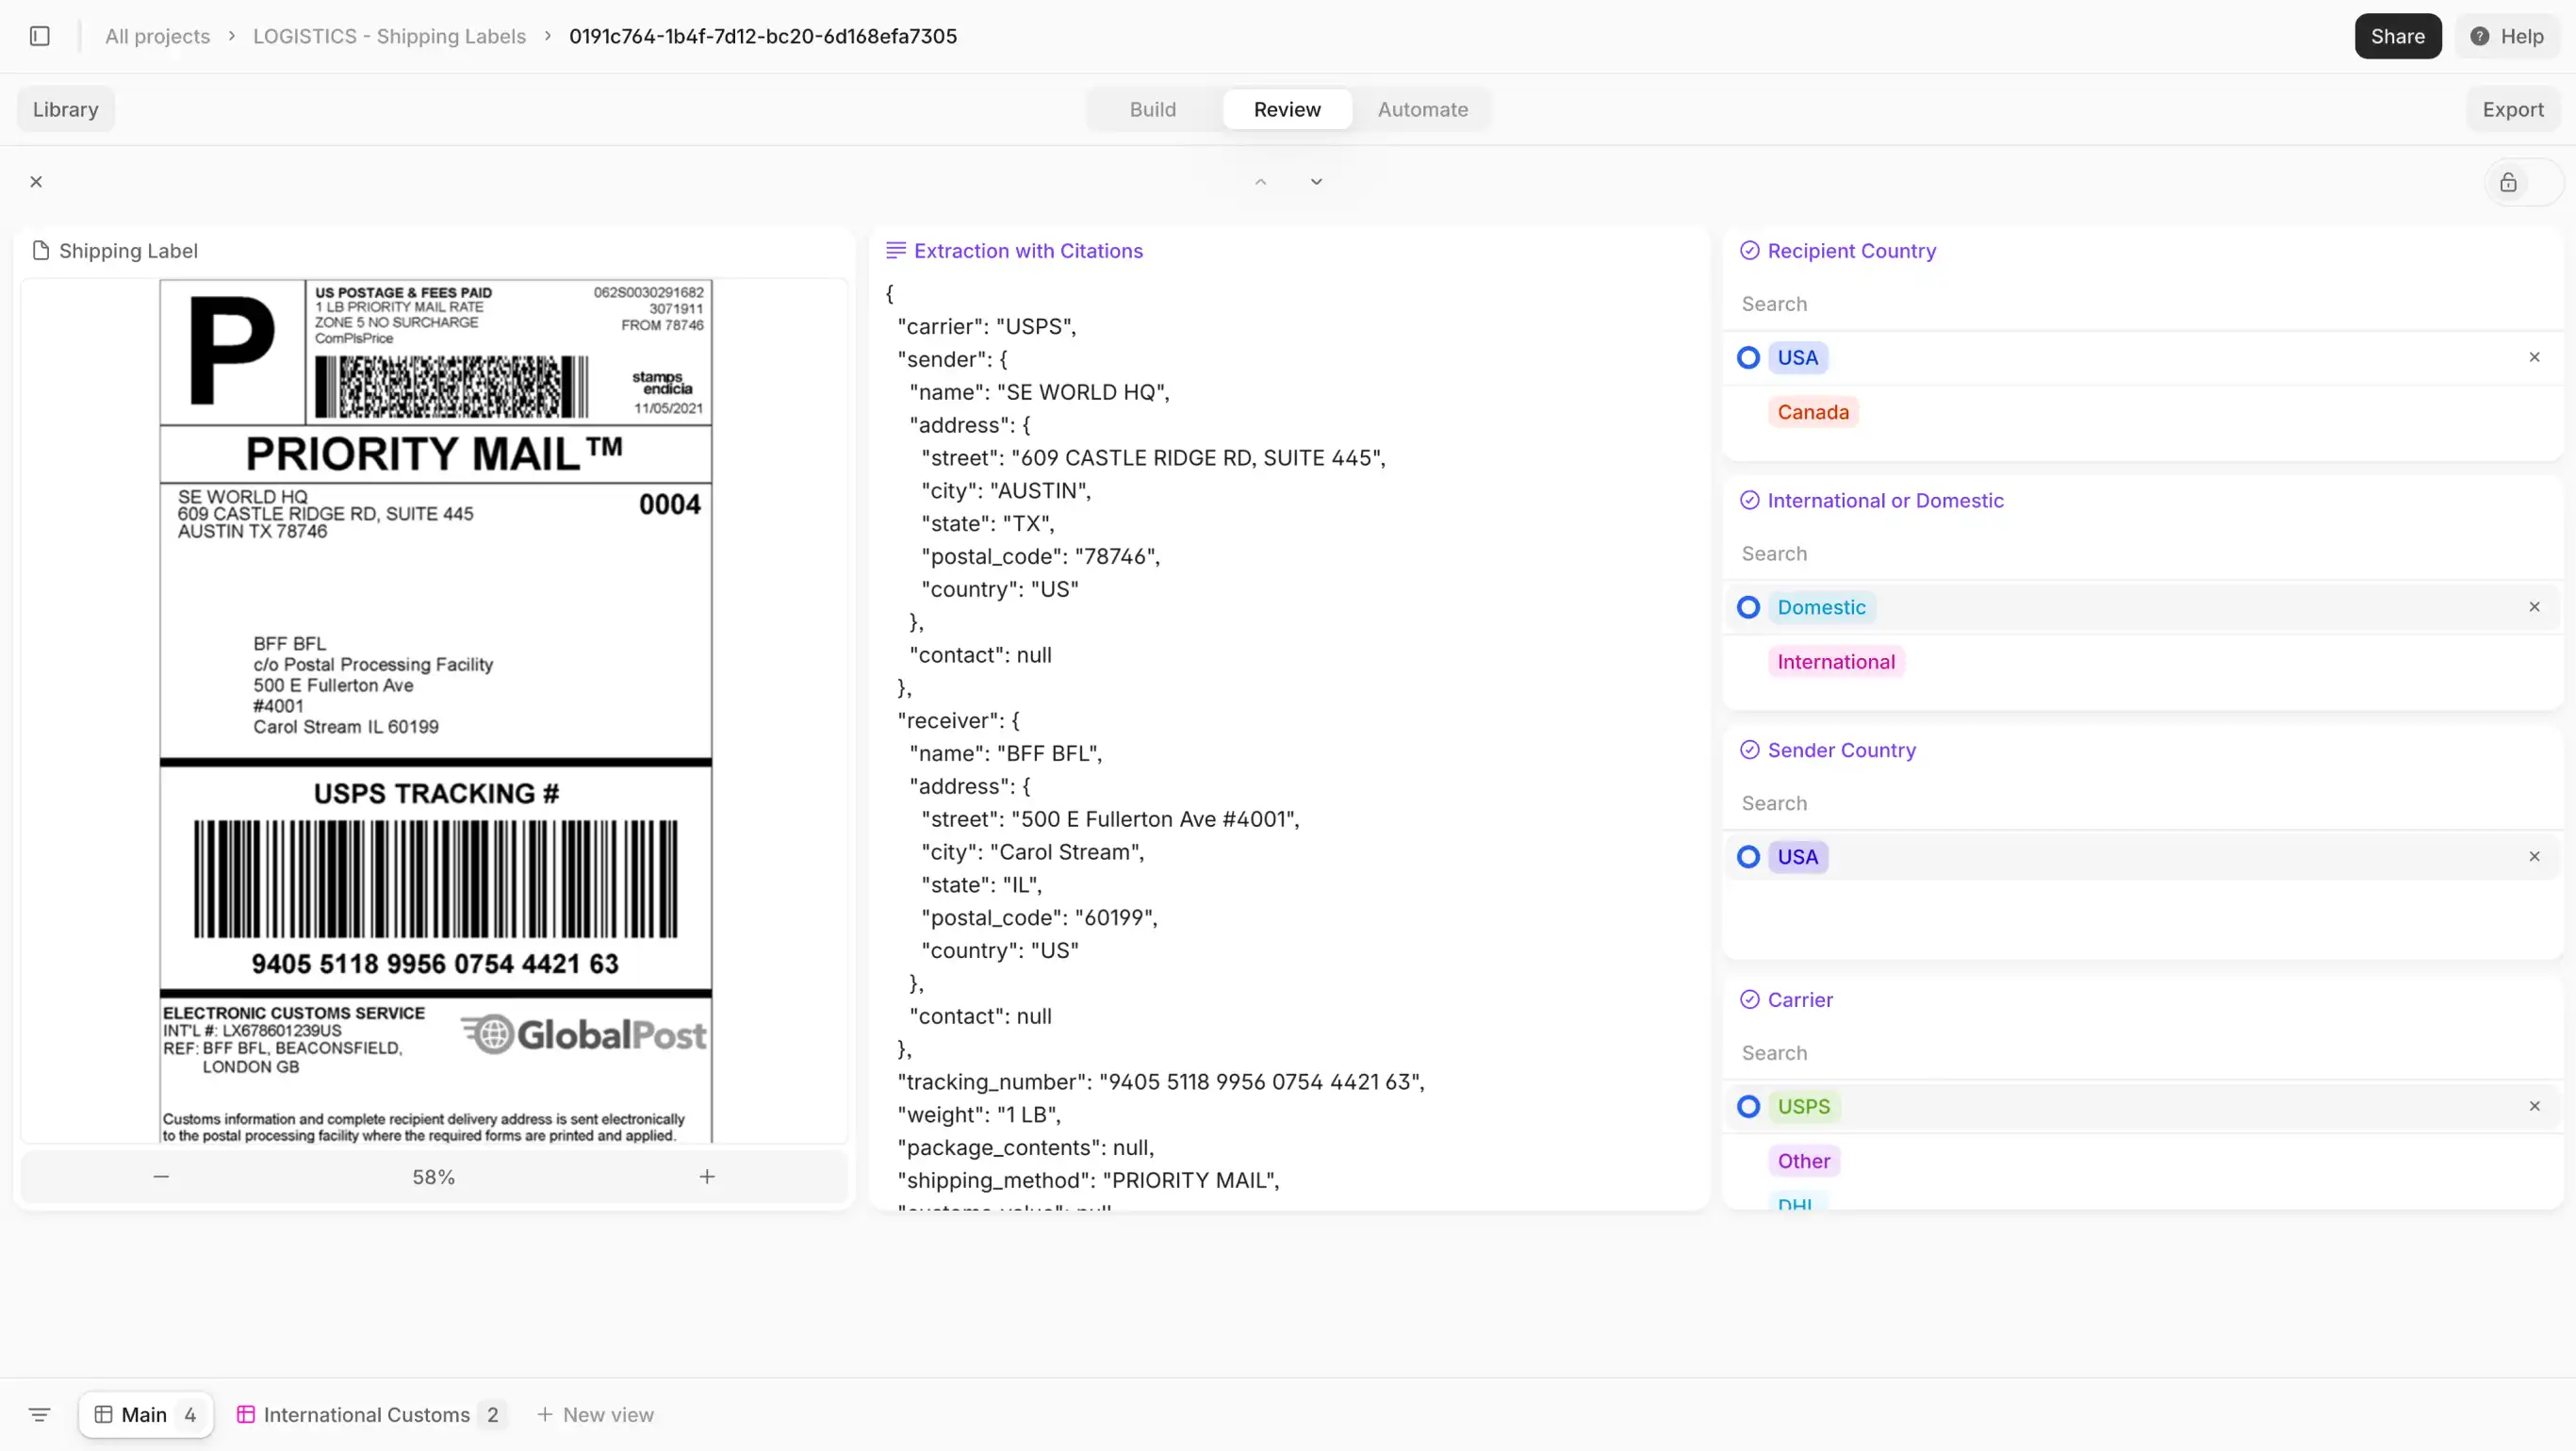Choose International option

point(1836,662)
